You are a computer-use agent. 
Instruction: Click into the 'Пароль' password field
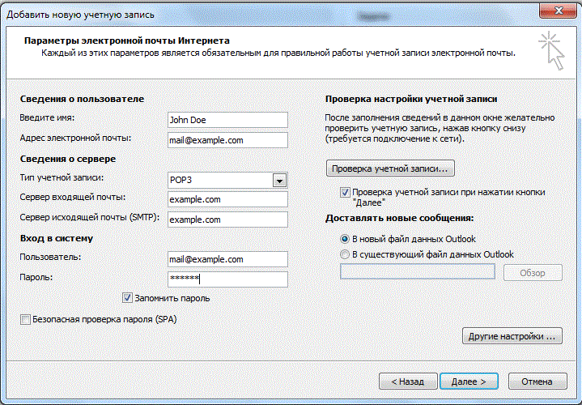227,279
